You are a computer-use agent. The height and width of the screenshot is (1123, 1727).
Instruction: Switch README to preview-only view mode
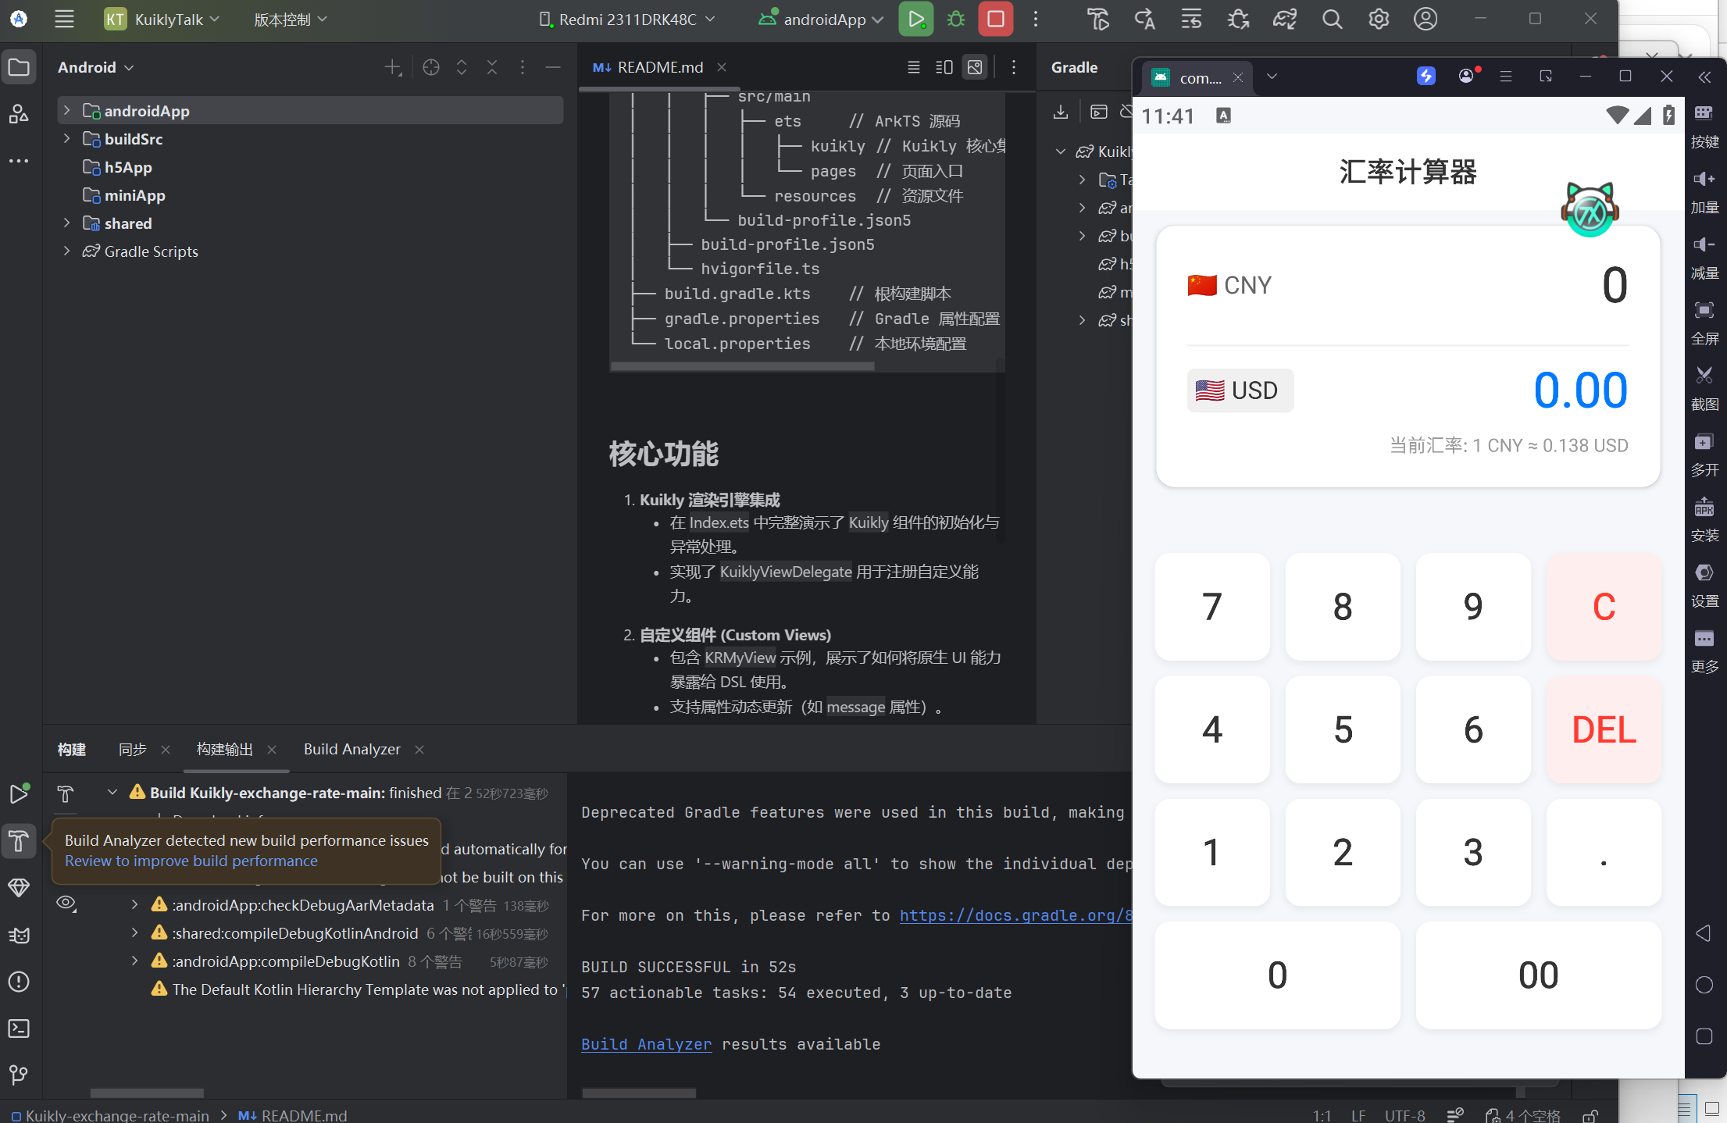point(975,67)
